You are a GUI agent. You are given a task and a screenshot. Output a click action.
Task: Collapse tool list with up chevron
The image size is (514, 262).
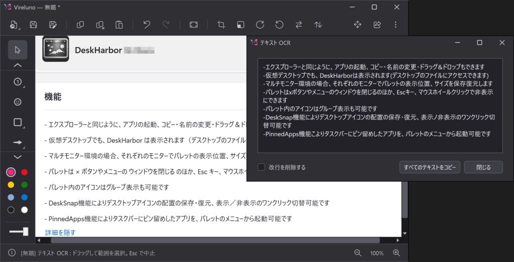click(18, 65)
